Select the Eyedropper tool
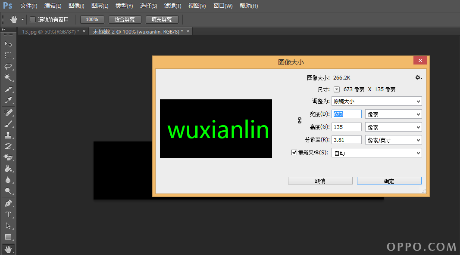Image resolution: width=460 pixels, height=255 pixels. (x=8, y=101)
